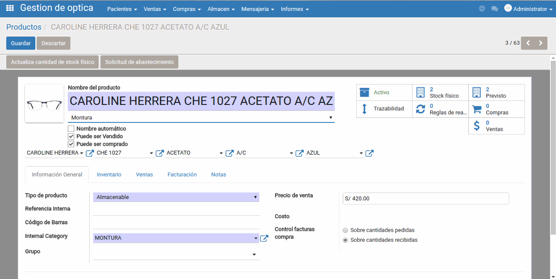
Task: Select Sobre cantidades pedidas radio option
Action: pyautogui.click(x=345, y=230)
